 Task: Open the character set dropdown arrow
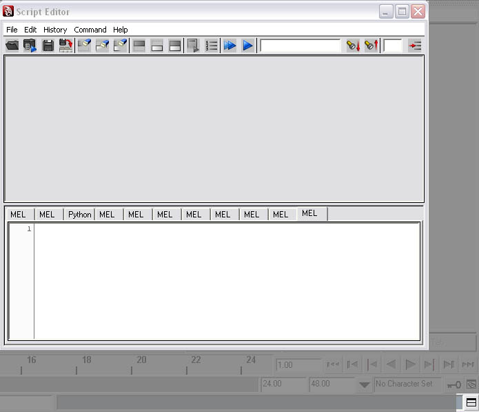364,384
